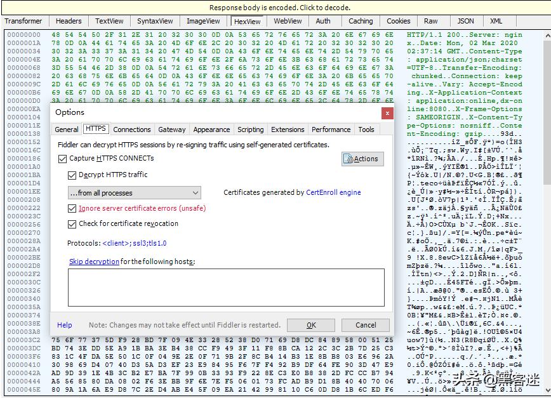Viewport: 551px width, 398px height.
Task: Click the Actions button in Options
Action: (x=362, y=159)
